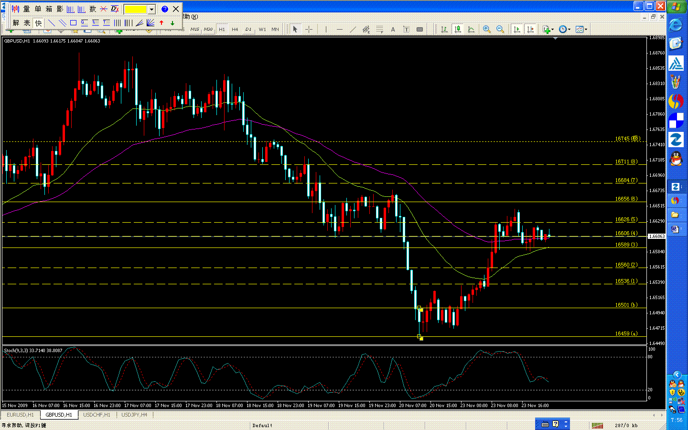The width and height of the screenshot is (688, 430).
Task: Toggle the 快 button in the floating toolbar
Action: click(x=38, y=23)
